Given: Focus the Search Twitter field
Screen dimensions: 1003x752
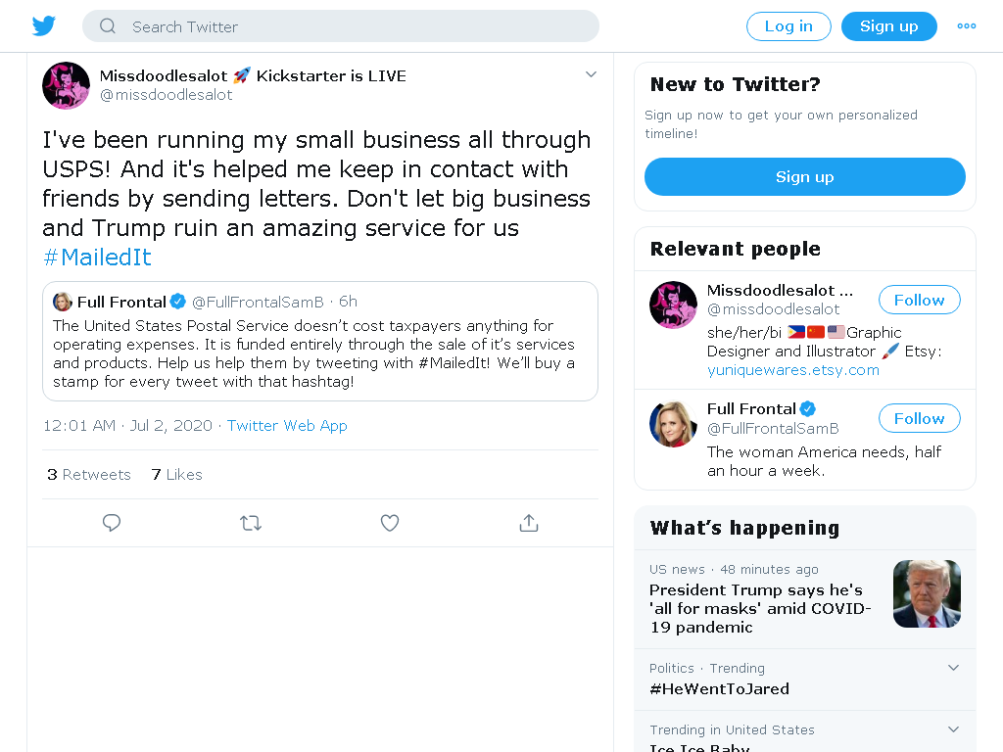Looking at the screenshot, I should pos(340,26).
